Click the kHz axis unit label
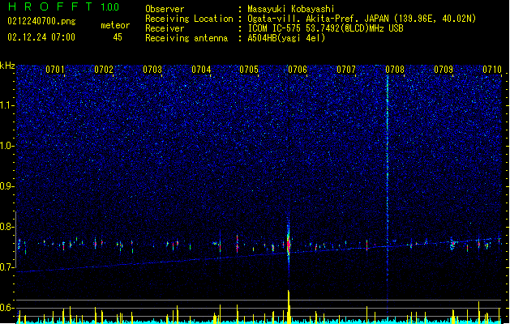The height and width of the screenshot is (324, 510). [7, 66]
